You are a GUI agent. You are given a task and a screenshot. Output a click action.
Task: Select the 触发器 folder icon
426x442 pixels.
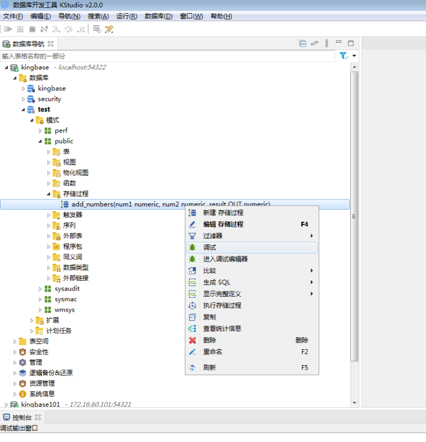pyautogui.click(x=56, y=215)
